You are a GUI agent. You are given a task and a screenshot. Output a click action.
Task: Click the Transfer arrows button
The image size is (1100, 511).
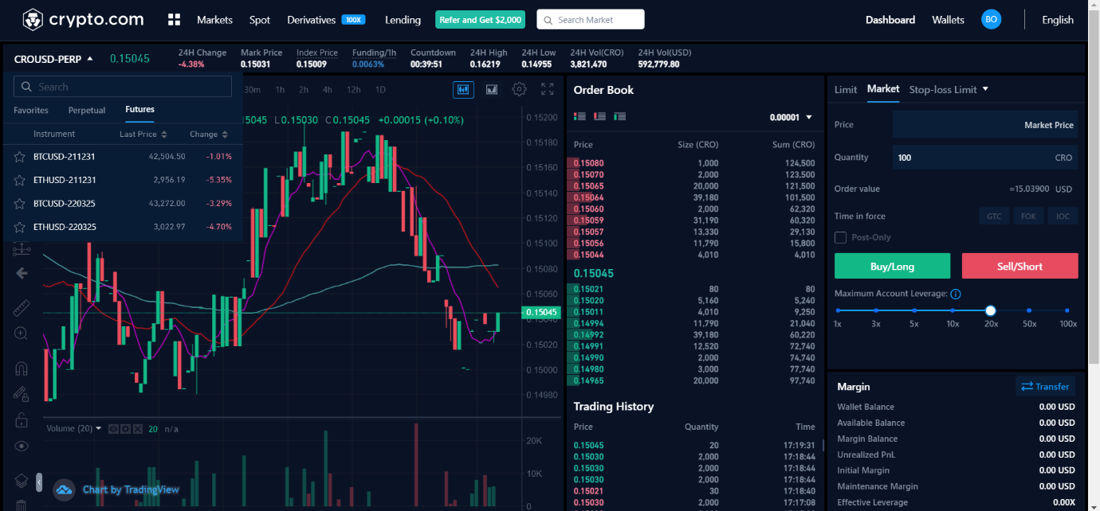(x=1045, y=386)
